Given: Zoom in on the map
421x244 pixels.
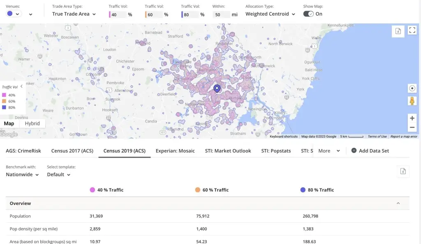Looking at the screenshot, I should point(412,118).
